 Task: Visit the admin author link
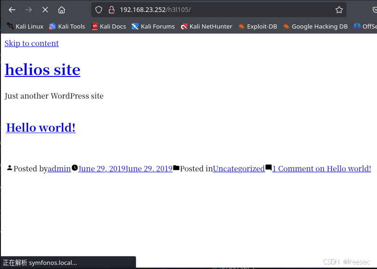[60, 169]
